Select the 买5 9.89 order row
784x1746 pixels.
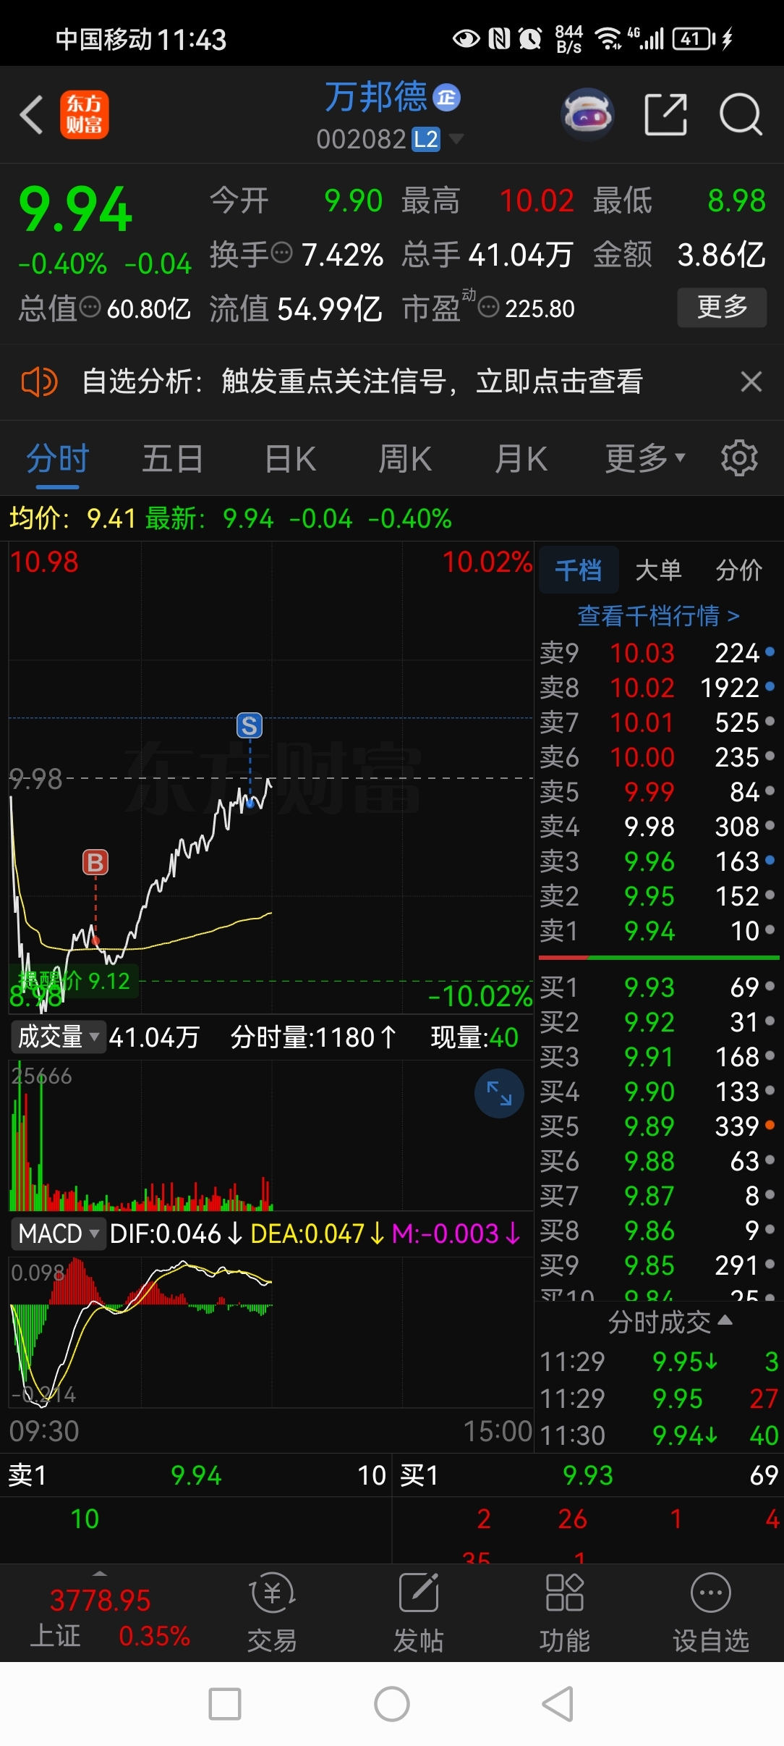point(657,1126)
